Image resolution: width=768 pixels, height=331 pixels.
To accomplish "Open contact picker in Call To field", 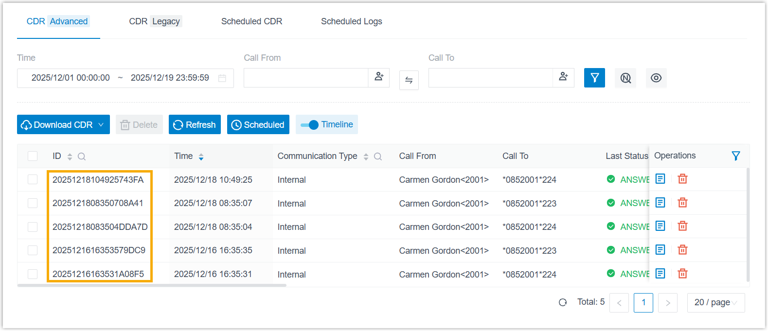I will tap(563, 77).
